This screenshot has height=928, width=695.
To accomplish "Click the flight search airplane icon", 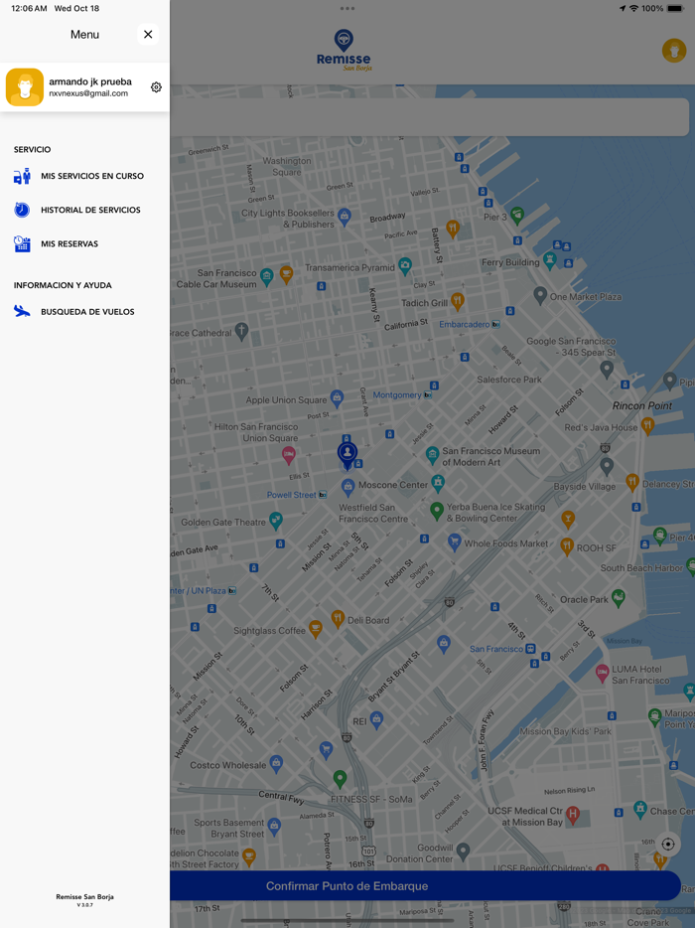I will pyautogui.click(x=22, y=311).
